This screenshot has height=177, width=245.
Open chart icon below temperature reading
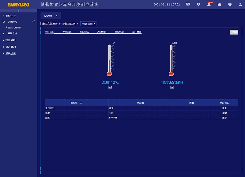[x=110, y=88]
